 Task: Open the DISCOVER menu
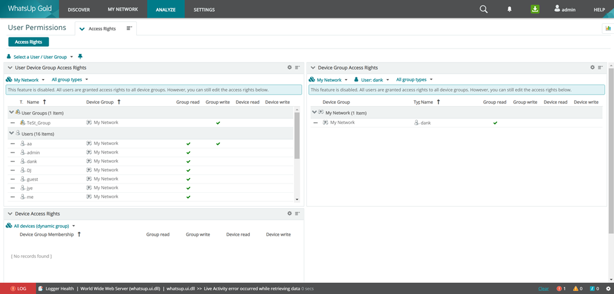79,10
